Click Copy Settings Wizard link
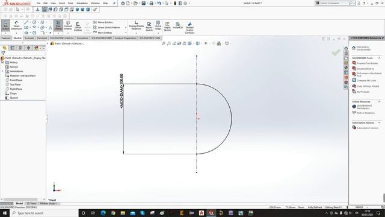 [x=368, y=86]
